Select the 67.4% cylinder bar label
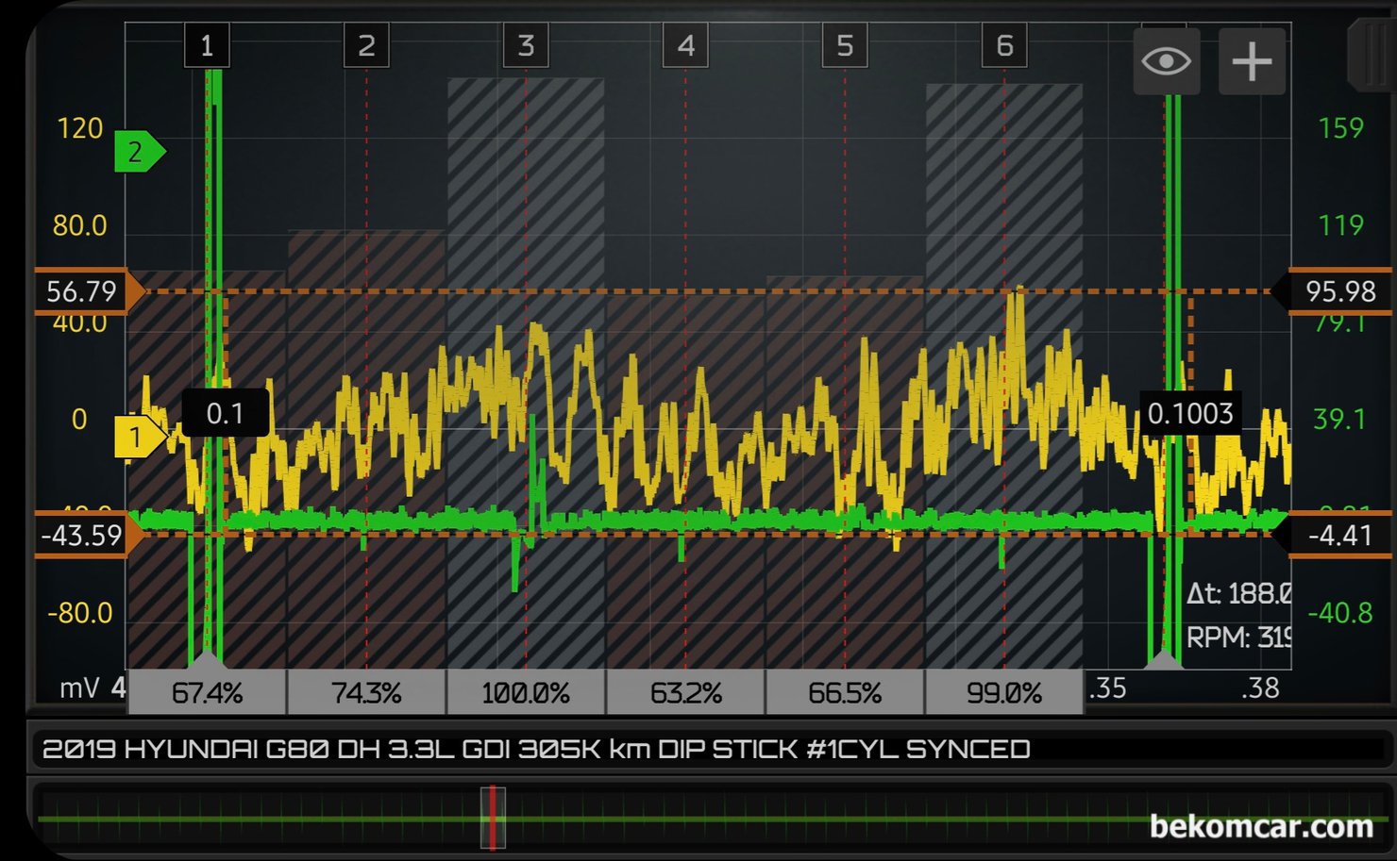This screenshot has height=861, width=1397. (x=207, y=693)
